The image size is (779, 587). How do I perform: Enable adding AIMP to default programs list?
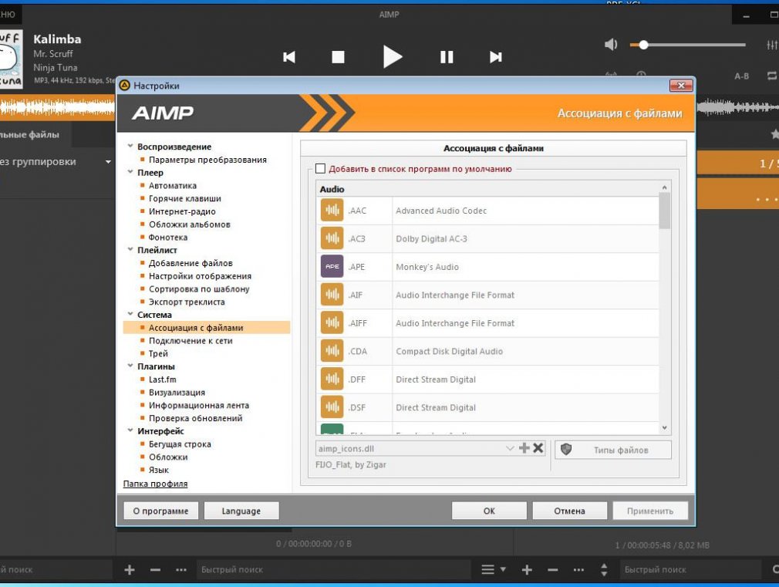(320, 168)
